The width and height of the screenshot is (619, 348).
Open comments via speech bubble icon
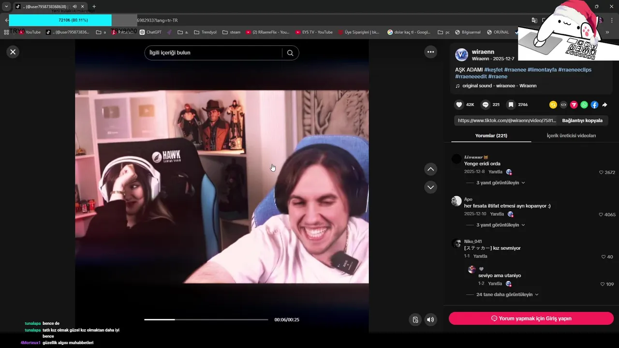click(x=486, y=104)
